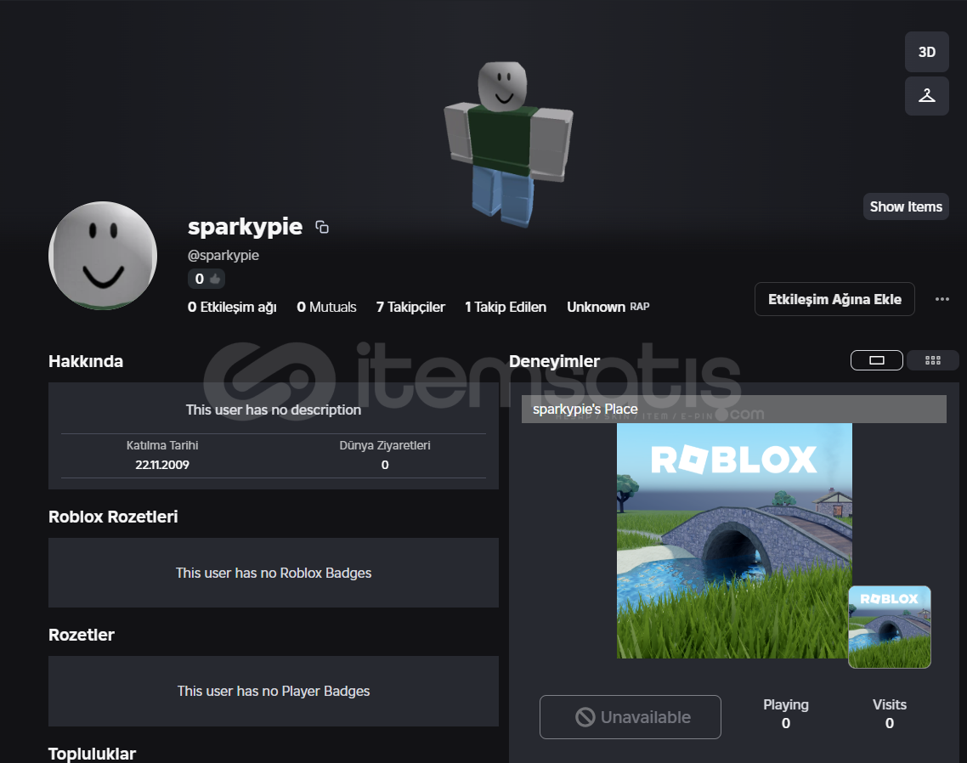The width and height of the screenshot is (967, 763).
Task: Click the Etkileşim Ağına Ekle button
Action: tap(834, 299)
